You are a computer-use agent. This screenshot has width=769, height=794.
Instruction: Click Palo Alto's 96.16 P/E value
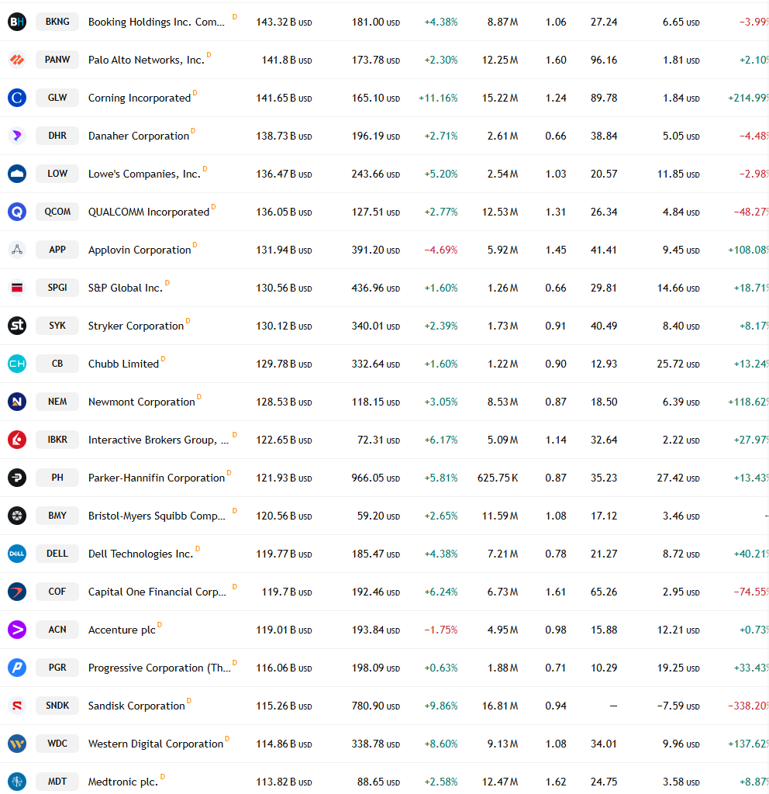604,60
